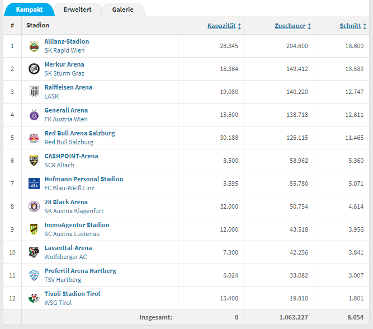Open the 28 Black Arena link
This screenshot has width=373, height=329.
(x=66, y=202)
